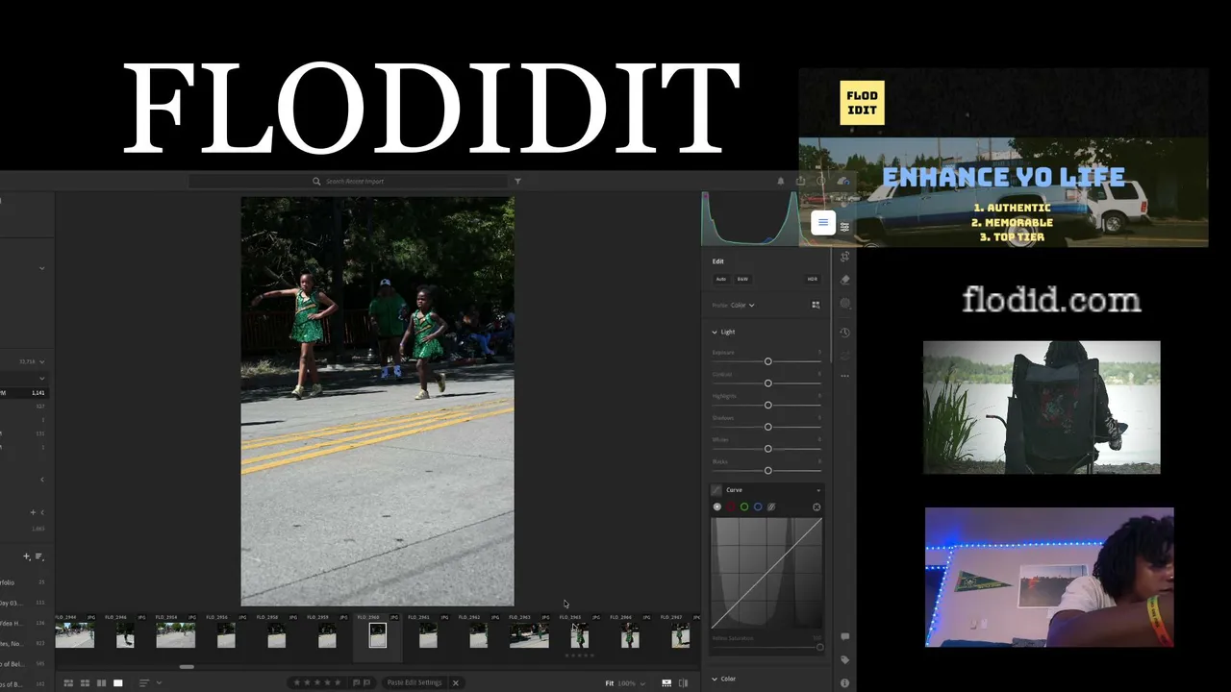The image size is (1231, 692).
Task: Click the filmstrip horizontal scrollbar
Action: [187, 666]
